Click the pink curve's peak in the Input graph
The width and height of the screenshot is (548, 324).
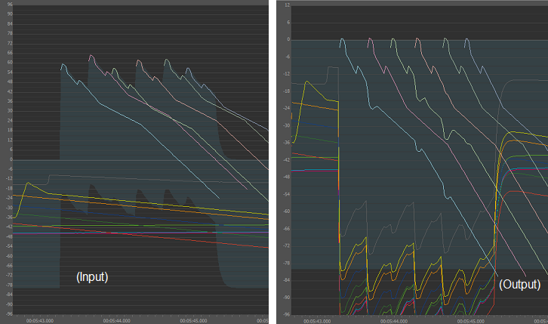pyautogui.click(x=91, y=56)
